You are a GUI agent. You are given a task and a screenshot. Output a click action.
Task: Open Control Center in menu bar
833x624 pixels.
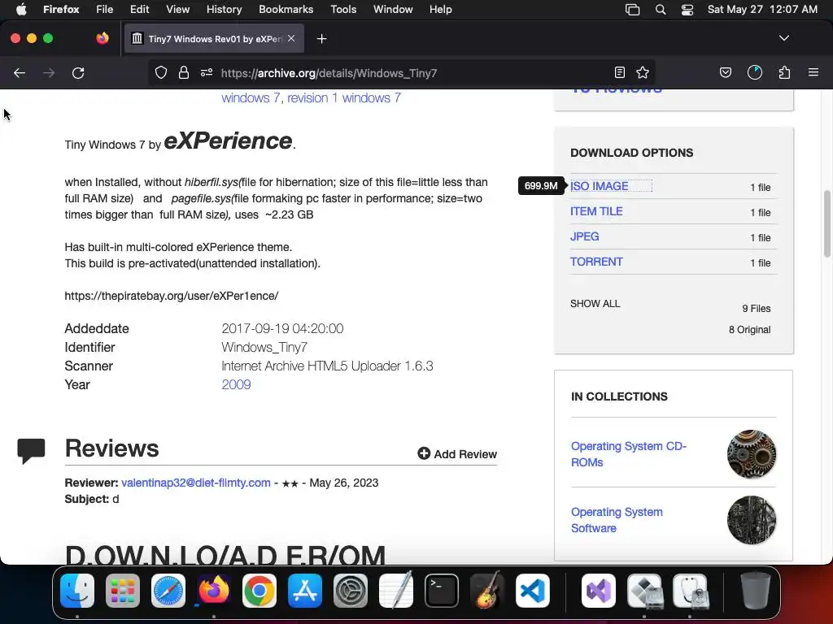[x=687, y=10]
